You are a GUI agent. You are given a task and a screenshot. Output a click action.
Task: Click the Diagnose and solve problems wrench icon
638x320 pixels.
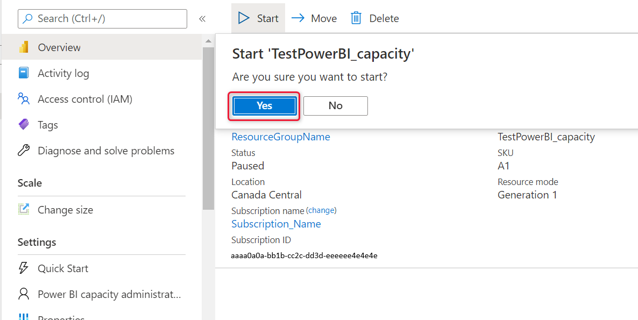pos(24,151)
